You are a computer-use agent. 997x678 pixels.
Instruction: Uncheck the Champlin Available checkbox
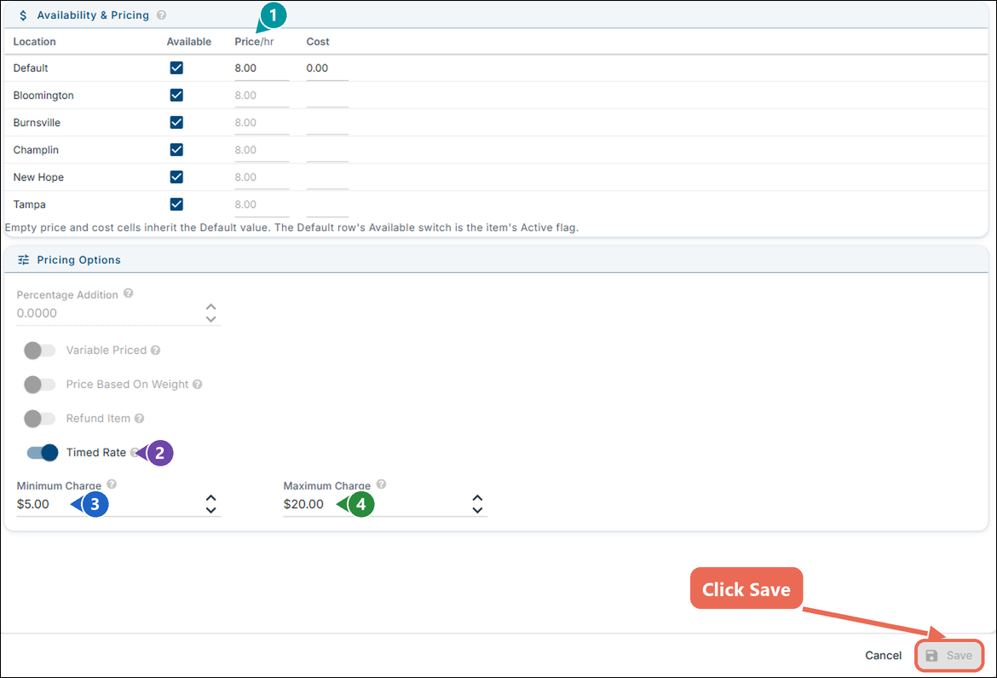point(176,149)
